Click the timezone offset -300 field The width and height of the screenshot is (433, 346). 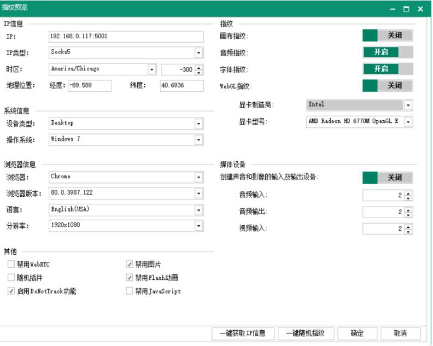pos(178,69)
